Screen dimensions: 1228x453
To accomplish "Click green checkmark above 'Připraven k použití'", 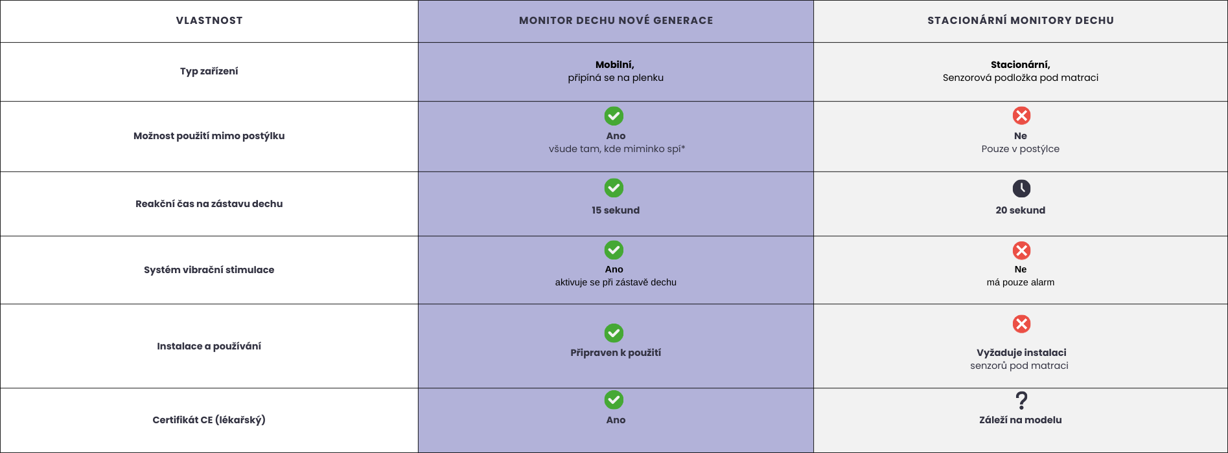I will (x=614, y=333).
